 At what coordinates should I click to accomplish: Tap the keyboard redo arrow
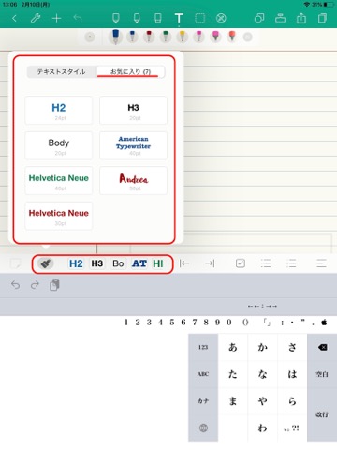[35, 285]
